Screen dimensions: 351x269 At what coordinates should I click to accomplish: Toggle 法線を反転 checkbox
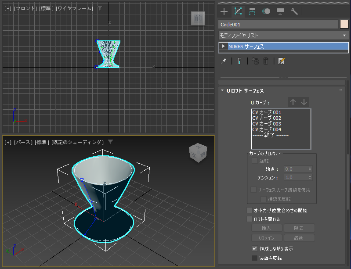pyautogui.click(x=255, y=258)
